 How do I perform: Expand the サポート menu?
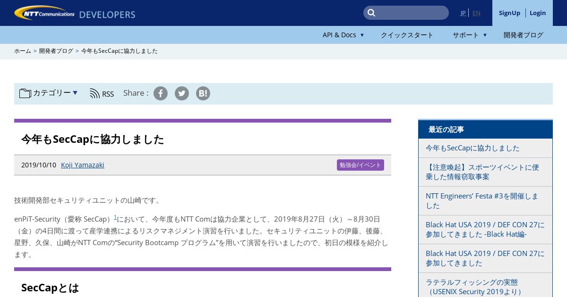(x=470, y=35)
